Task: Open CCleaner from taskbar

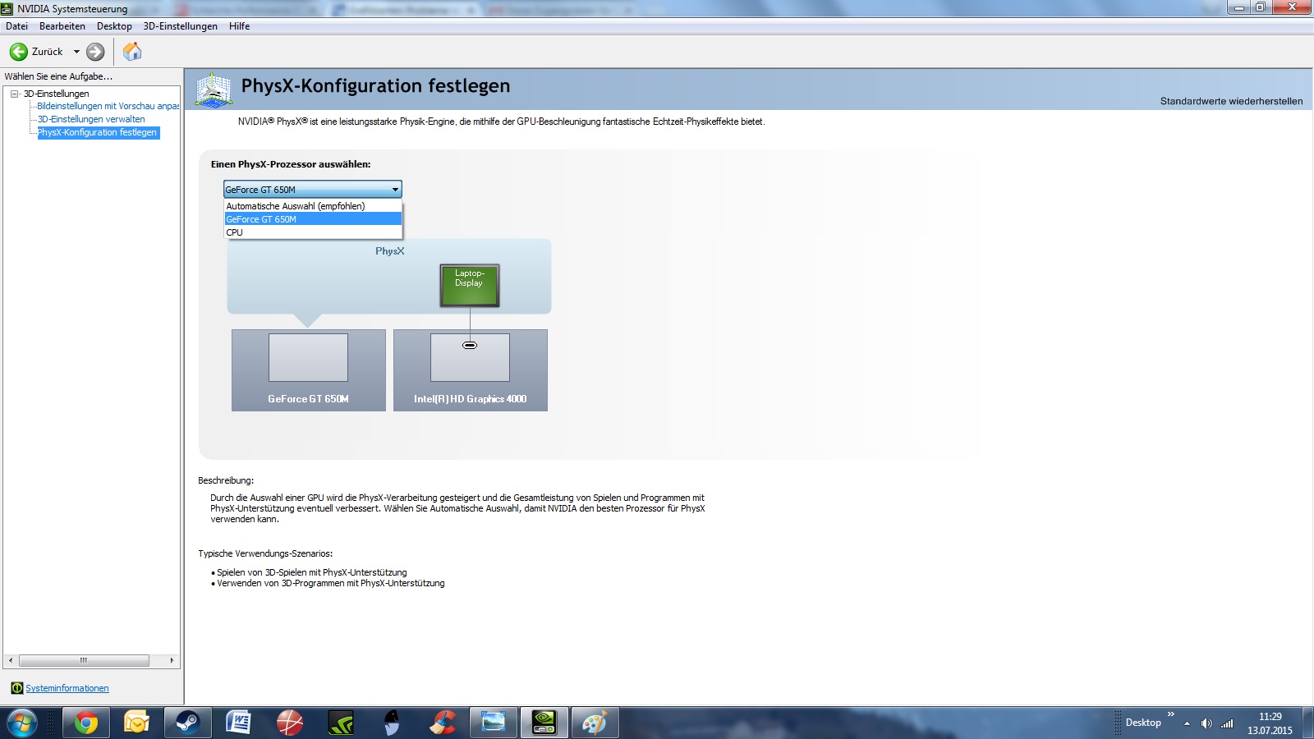Action: click(442, 723)
